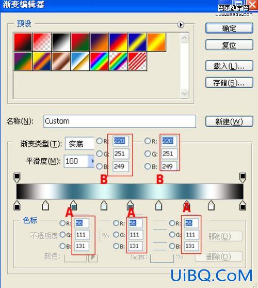Select the right opacity stop above the gradient bar
This screenshot has height=288, width=258.
pos(243,177)
